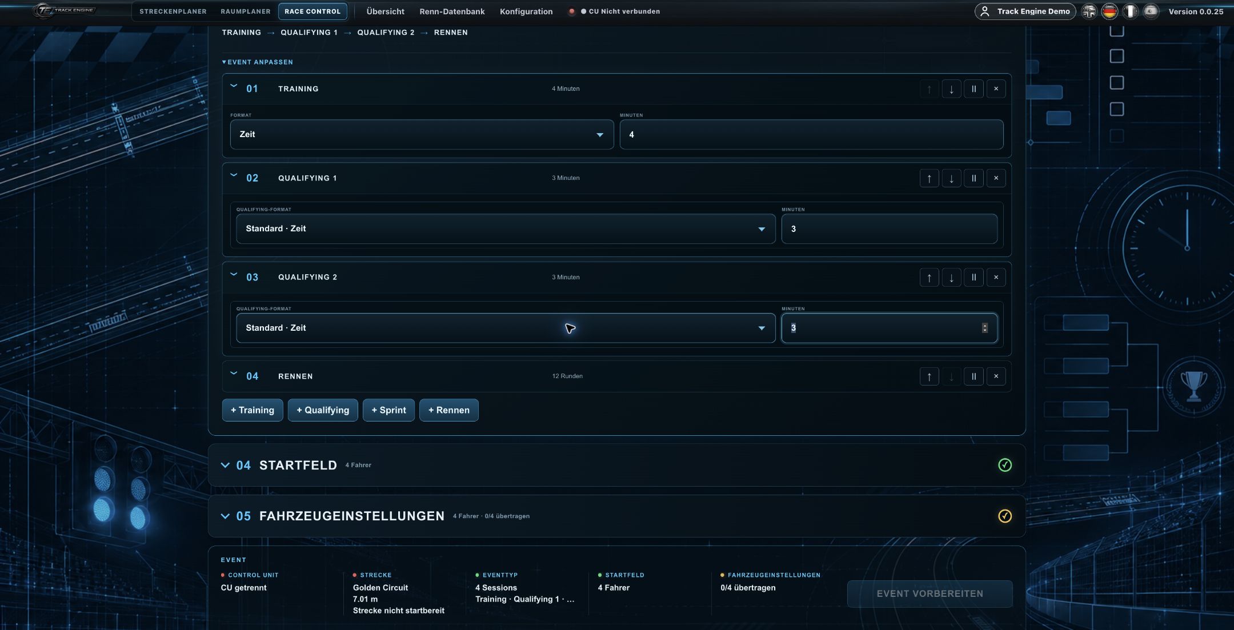1234x630 pixels.
Task: Move Qualifying 1 up one position
Action: (x=929, y=178)
